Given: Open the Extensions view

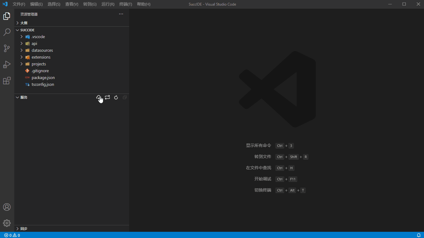Looking at the screenshot, I should pos(7,81).
